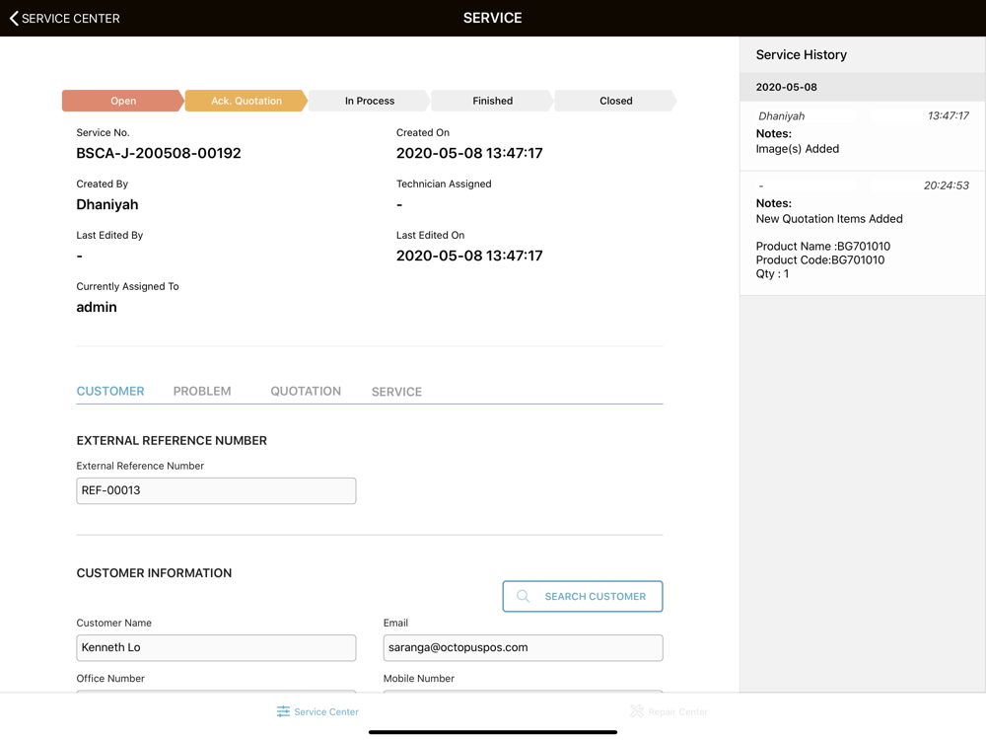The width and height of the screenshot is (986, 740).
Task: Go to the Service tab
Action: click(x=396, y=392)
